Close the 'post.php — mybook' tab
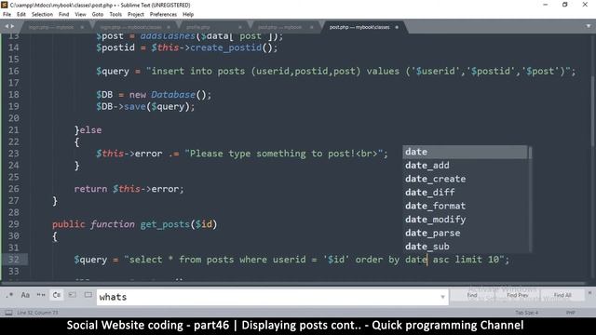The height and width of the screenshot is (335, 596). pos(311,27)
